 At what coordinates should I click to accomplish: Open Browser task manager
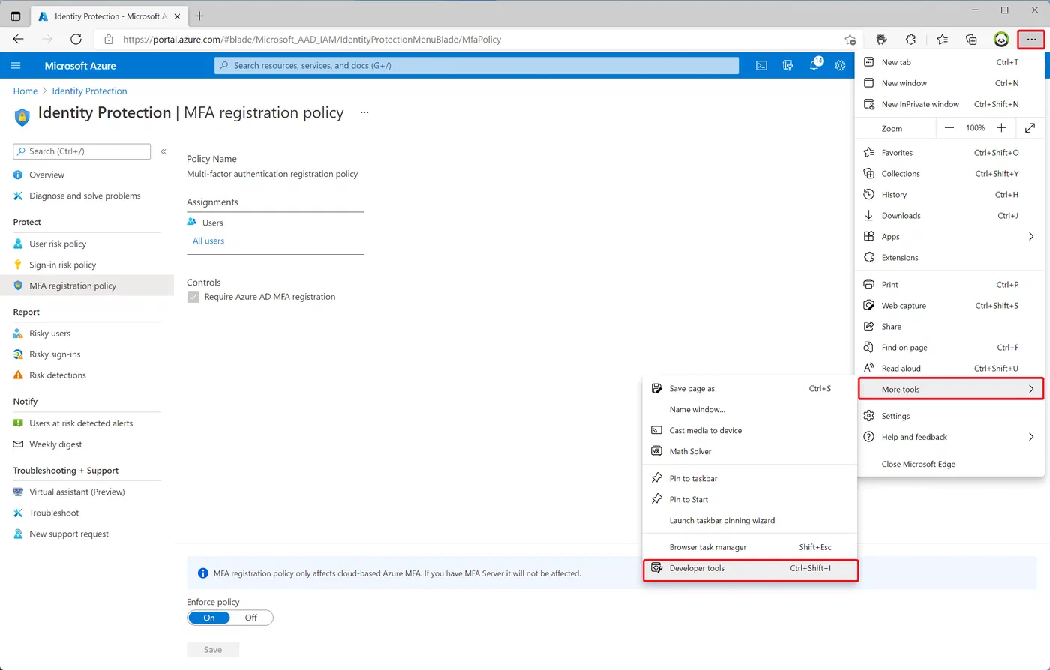tap(750, 547)
